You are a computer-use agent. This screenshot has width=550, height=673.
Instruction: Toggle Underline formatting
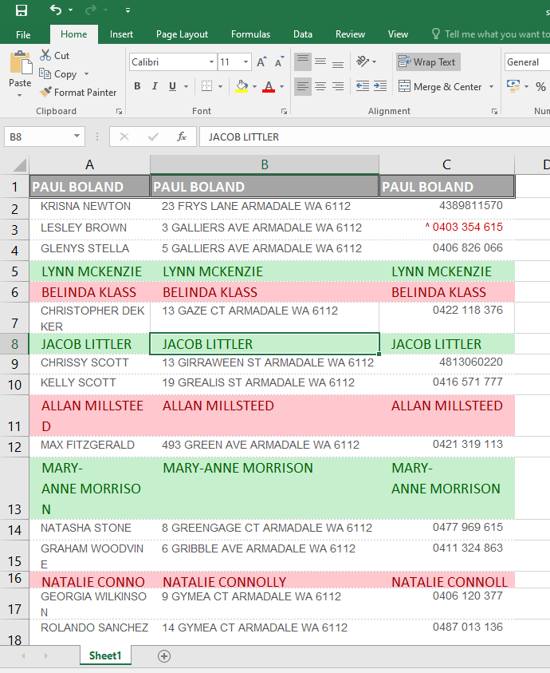coord(172,86)
